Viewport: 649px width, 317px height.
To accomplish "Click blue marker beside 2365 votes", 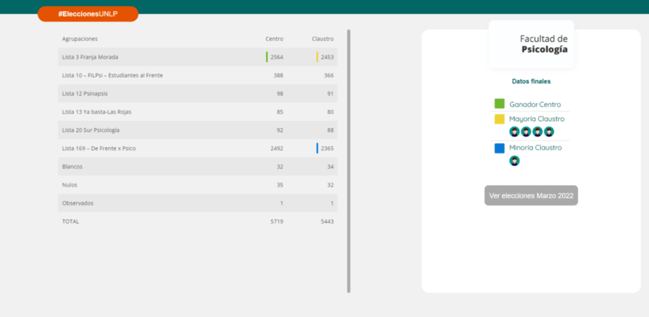I will click(x=317, y=148).
